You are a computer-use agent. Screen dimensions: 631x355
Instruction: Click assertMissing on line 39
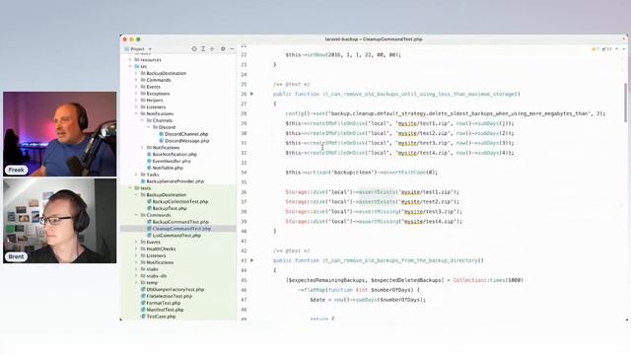[377, 221]
